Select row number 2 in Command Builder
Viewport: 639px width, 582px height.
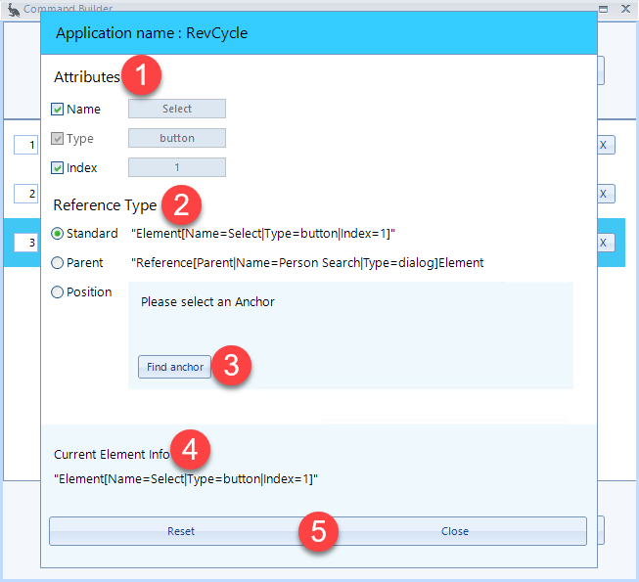point(26,194)
